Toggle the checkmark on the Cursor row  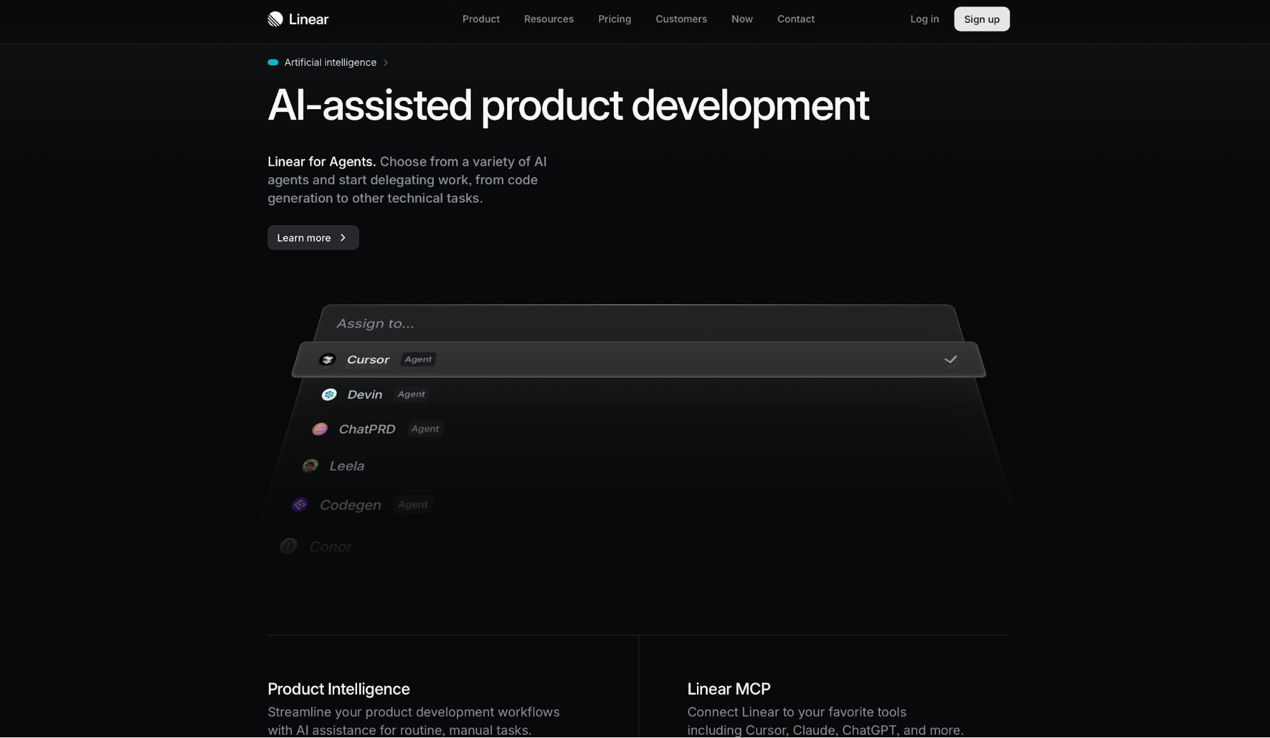[950, 359]
